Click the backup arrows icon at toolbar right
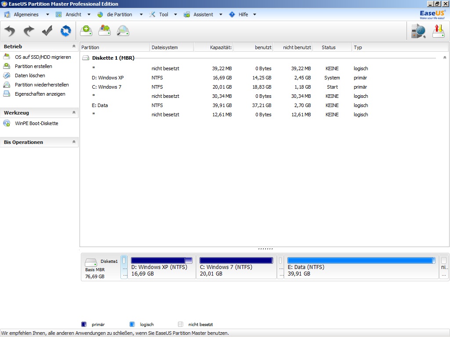The width and height of the screenshot is (450, 337). 439,31
